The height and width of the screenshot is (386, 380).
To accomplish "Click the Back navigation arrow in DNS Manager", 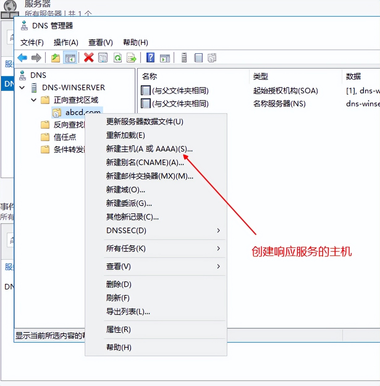I will [x=22, y=58].
